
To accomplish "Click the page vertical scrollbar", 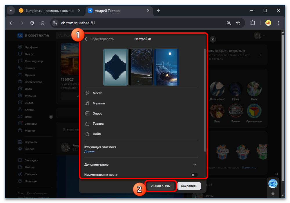I will click(282, 108).
